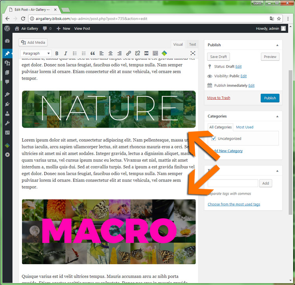The height and width of the screenshot is (285, 295).
Task: Click View Post in admin bar
Action: pyautogui.click(x=82, y=29)
